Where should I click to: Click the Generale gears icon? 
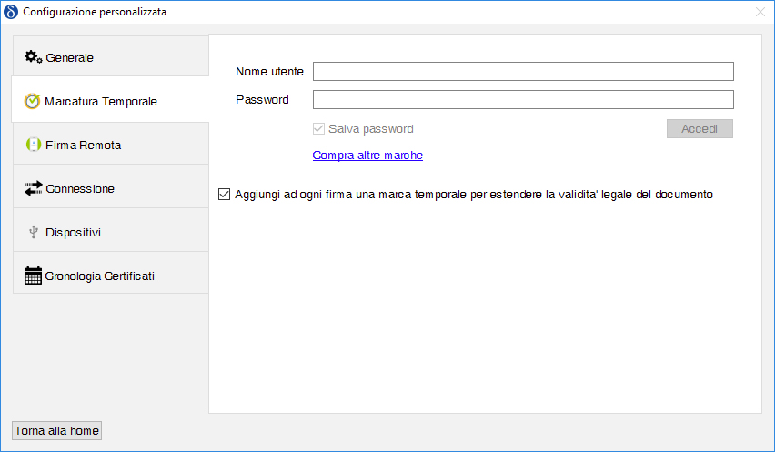(34, 57)
